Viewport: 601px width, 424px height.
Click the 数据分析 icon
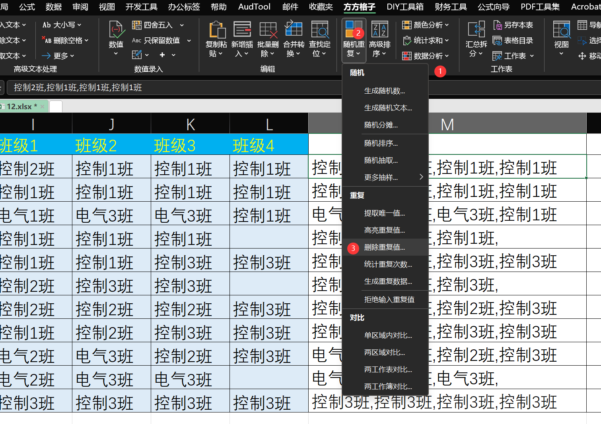[407, 56]
